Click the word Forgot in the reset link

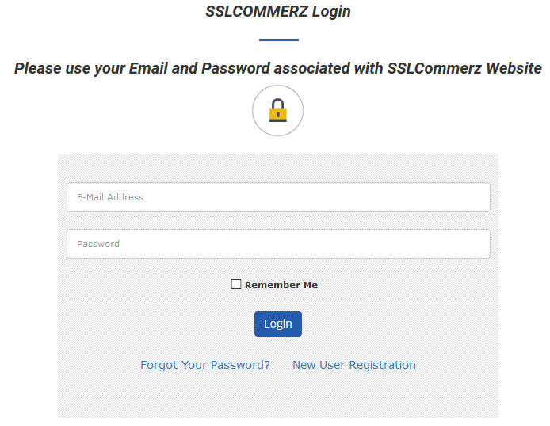click(x=159, y=365)
